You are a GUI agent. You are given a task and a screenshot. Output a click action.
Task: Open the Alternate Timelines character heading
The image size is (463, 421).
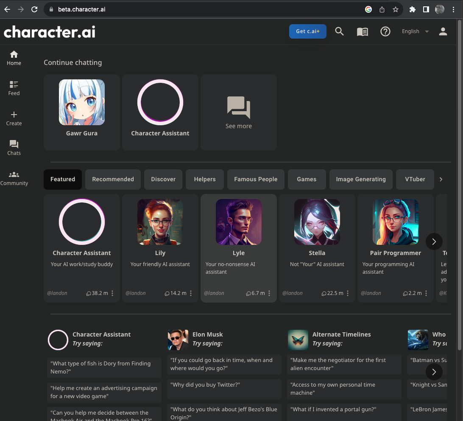coord(342,334)
